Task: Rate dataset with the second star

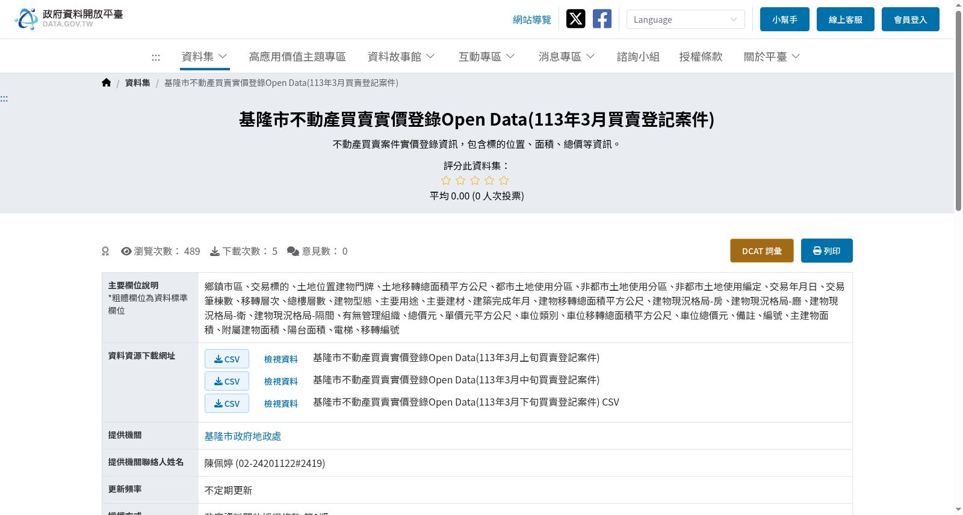Action: pyautogui.click(x=460, y=180)
